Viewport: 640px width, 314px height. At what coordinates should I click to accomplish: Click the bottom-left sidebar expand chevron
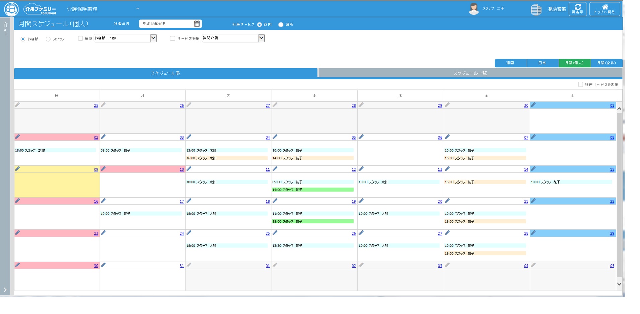click(5, 290)
